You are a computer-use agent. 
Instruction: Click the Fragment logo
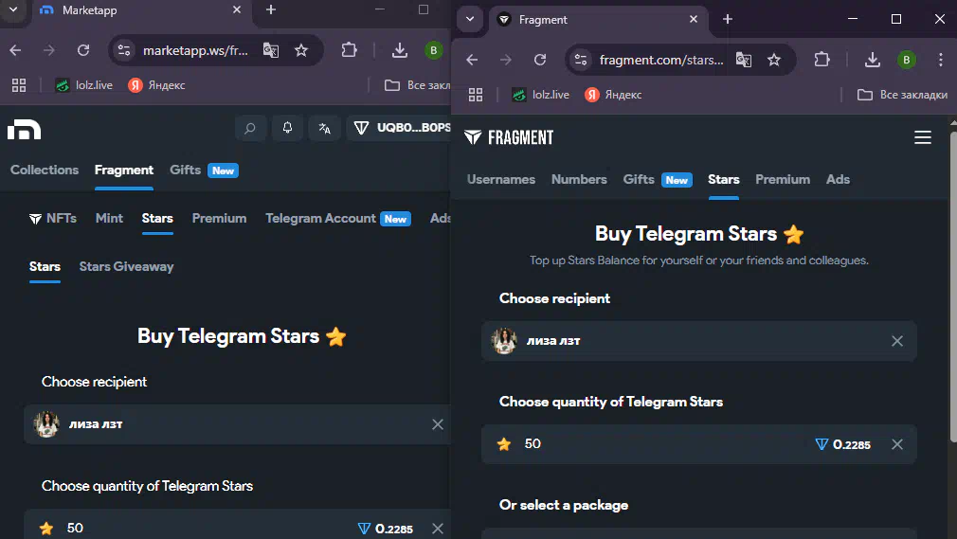point(509,137)
